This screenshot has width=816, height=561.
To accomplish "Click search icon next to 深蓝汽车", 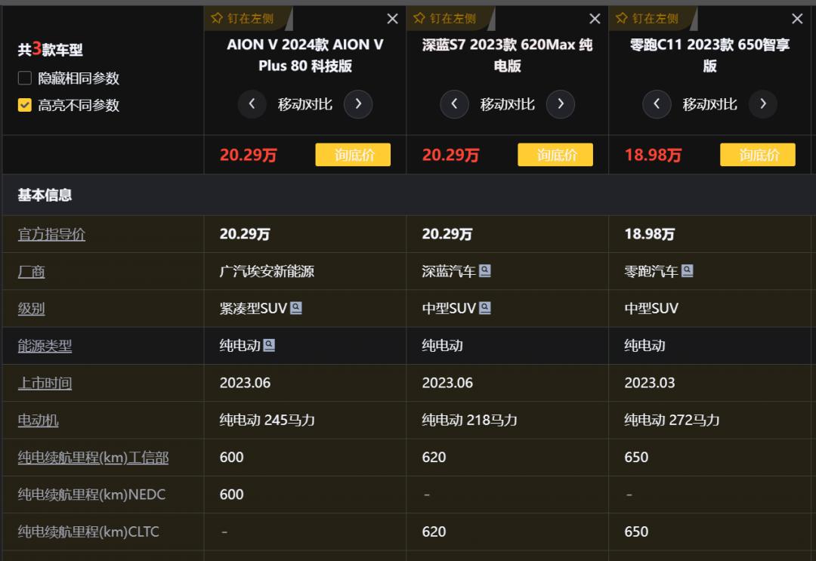I will point(485,270).
